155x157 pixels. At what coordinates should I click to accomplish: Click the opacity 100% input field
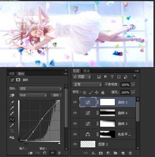coord(125,85)
